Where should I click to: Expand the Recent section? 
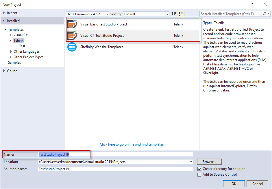4,13
